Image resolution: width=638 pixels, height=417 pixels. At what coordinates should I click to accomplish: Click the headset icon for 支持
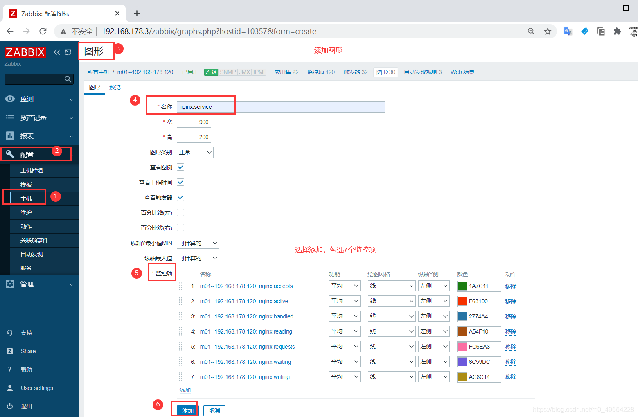click(10, 333)
